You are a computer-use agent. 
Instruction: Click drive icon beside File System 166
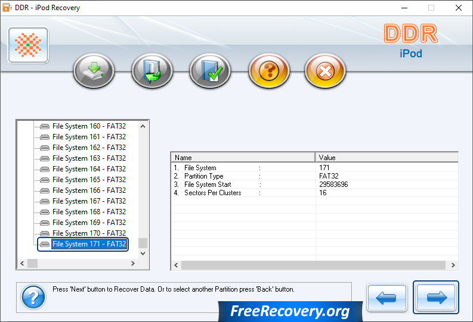[45, 191]
